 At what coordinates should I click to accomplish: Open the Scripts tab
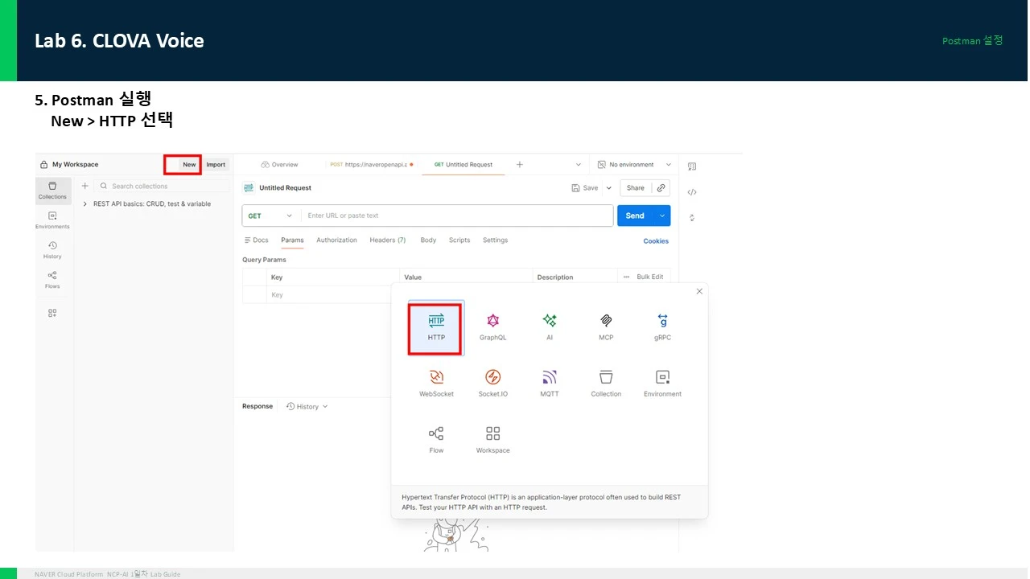click(459, 240)
